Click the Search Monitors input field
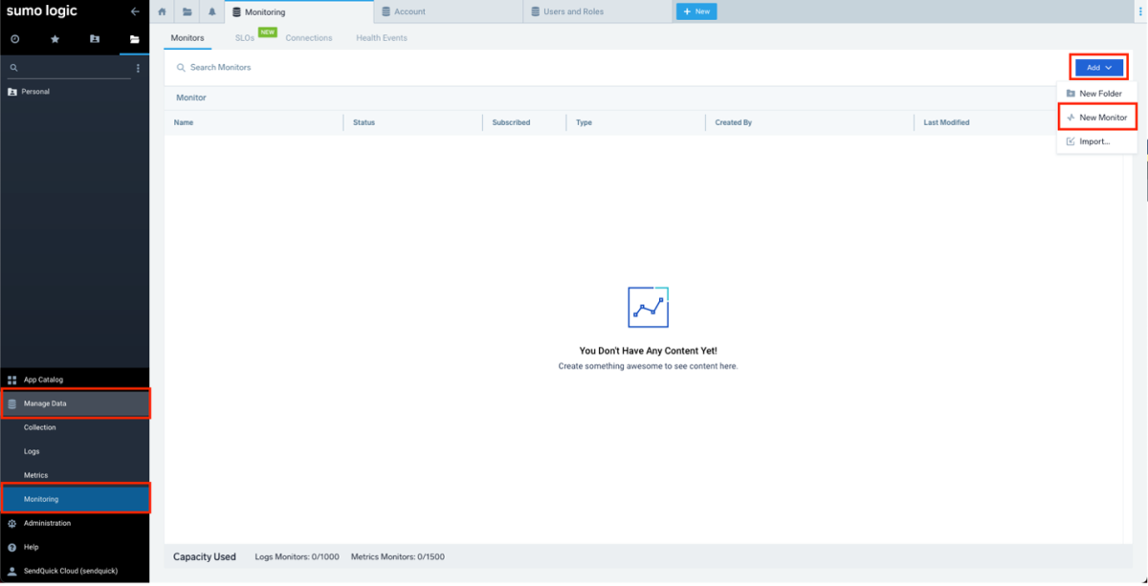The height and width of the screenshot is (586, 1148). pos(612,68)
